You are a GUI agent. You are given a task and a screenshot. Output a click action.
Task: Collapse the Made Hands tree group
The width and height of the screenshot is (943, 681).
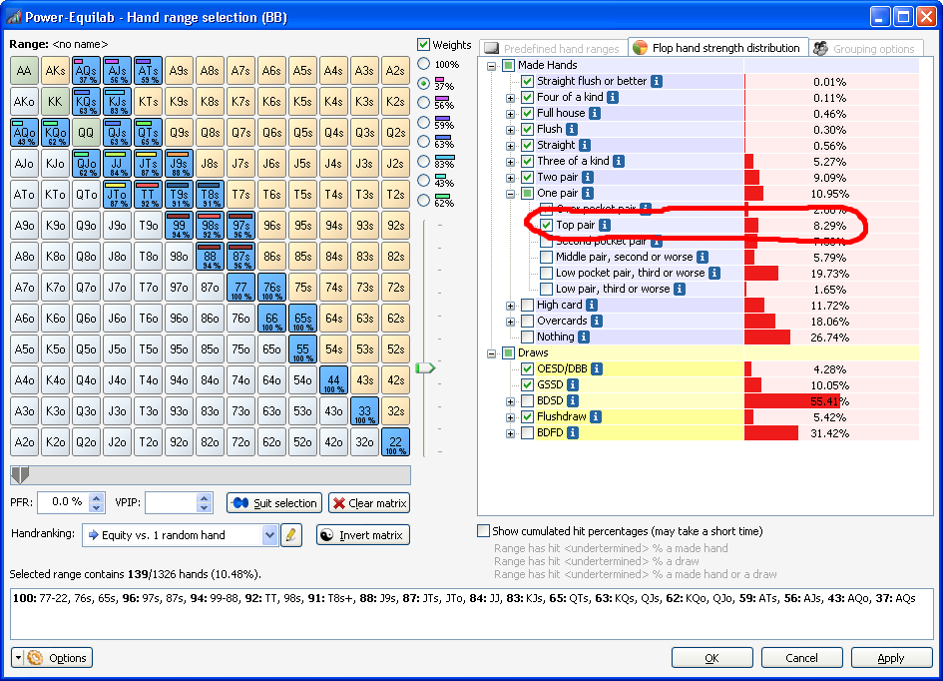(x=491, y=66)
